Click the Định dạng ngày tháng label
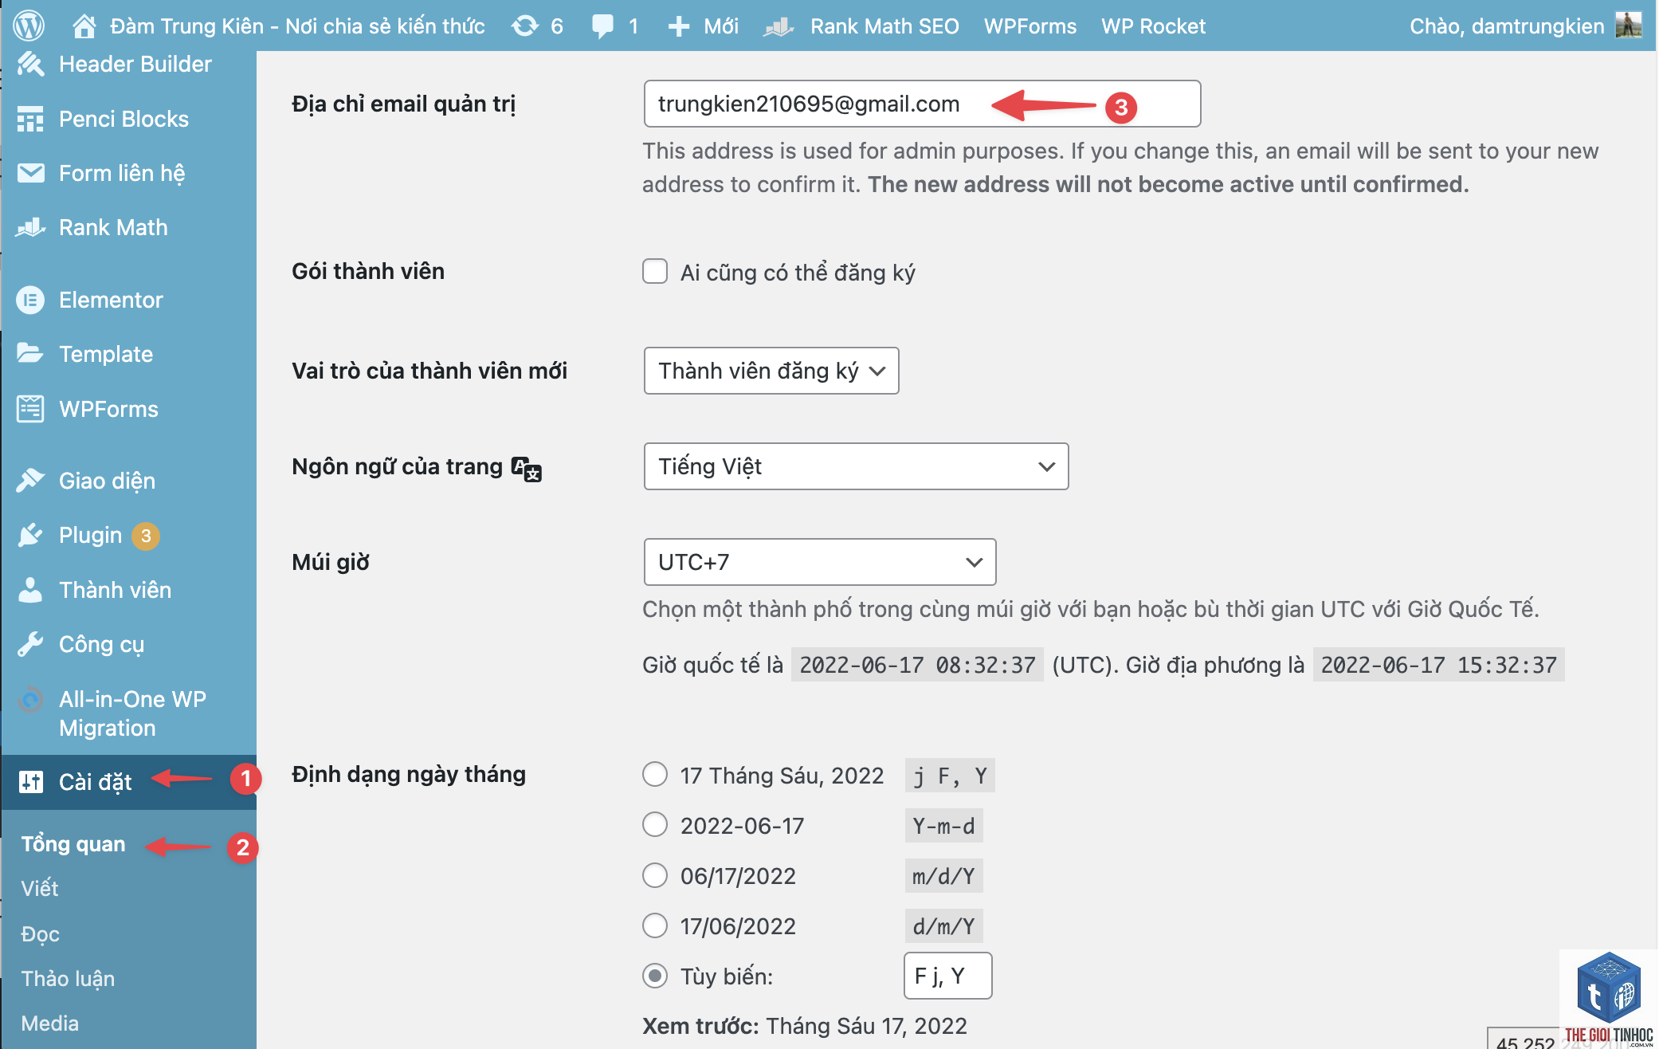Image resolution: width=1659 pixels, height=1049 pixels. 409,774
